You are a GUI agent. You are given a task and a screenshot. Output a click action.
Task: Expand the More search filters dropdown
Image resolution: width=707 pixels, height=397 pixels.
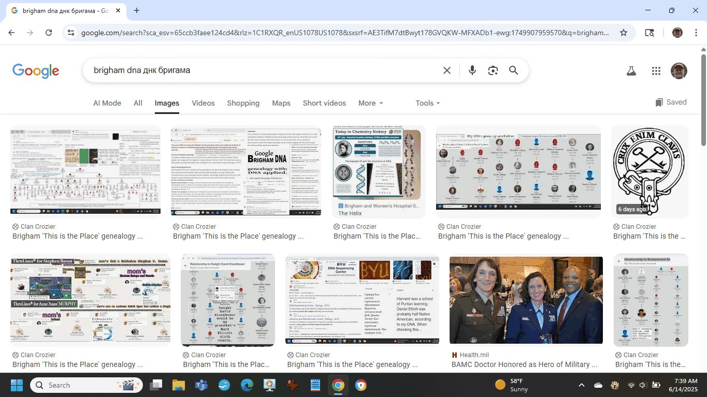[x=370, y=103]
